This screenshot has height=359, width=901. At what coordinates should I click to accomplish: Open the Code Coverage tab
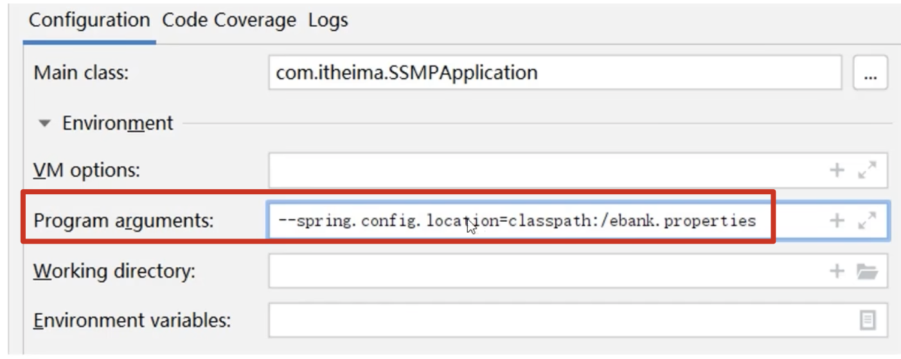[229, 20]
